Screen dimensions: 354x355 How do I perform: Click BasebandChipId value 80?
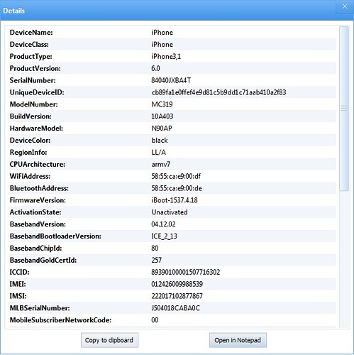pos(155,248)
